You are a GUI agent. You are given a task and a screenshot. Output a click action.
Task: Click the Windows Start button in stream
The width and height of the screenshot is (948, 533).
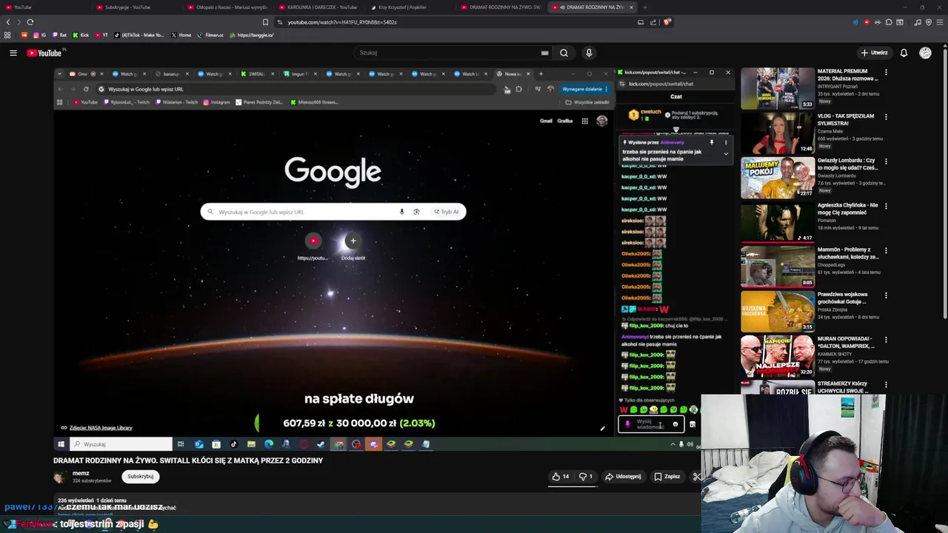[x=61, y=444]
